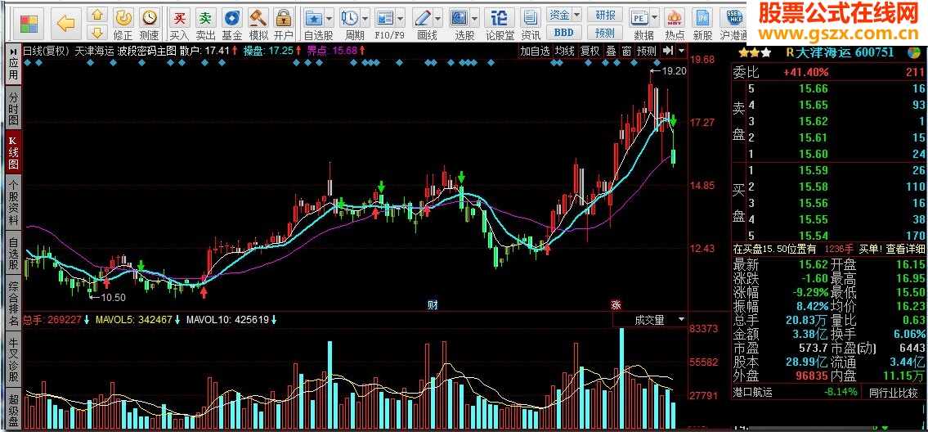This screenshot has height=432, width=928.
Task: Expand the 资金 dropdown arrow
Action: pos(577,14)
